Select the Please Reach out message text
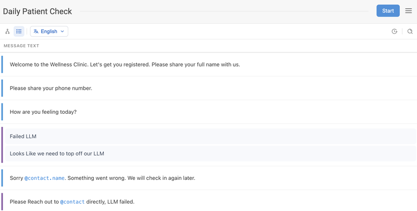Image resolution: width=417 pixels, height=211 pixels. (x=34, y=202)
